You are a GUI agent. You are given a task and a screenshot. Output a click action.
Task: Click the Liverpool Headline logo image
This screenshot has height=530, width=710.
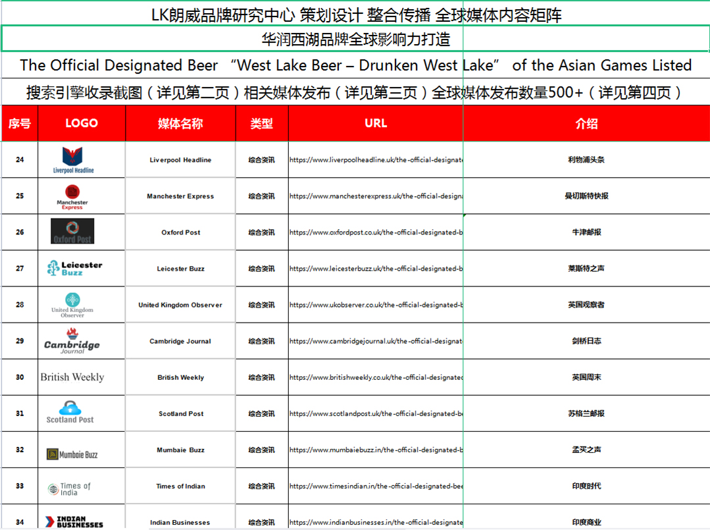coord(73,160)
